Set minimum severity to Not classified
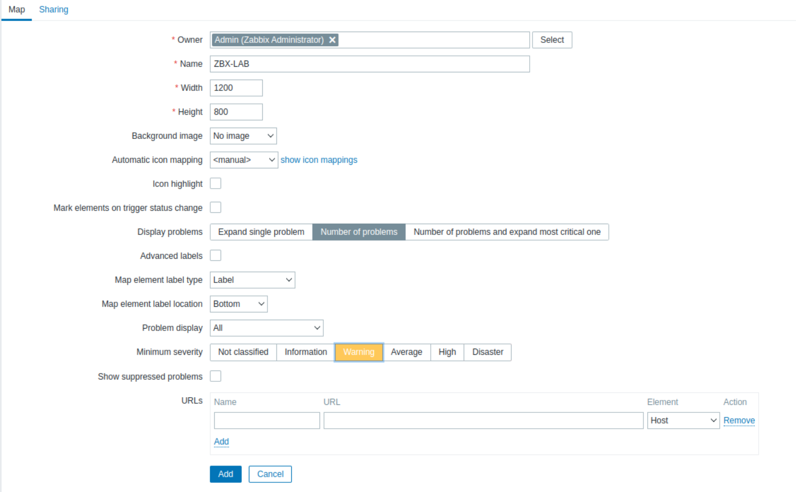 243,352
